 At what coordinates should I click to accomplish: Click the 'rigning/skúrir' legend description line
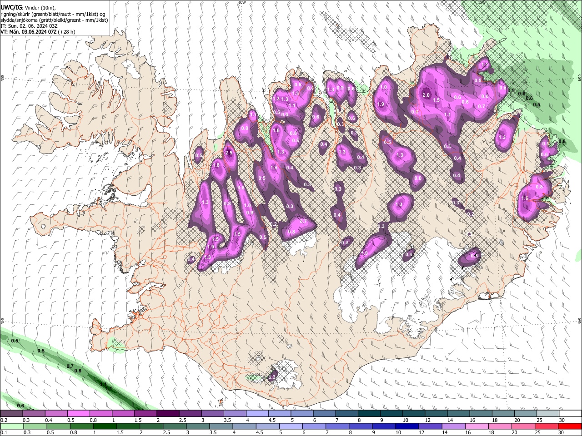tap(53, 14)
